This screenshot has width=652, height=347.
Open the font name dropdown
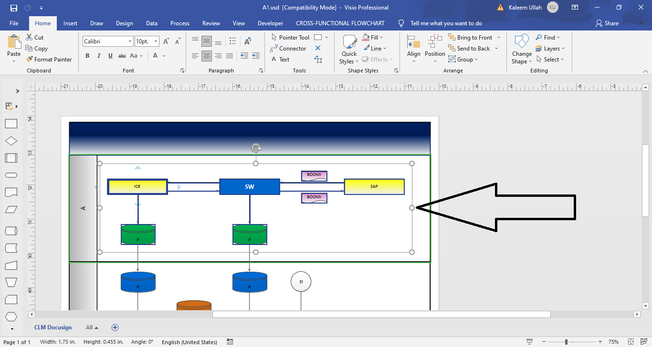tap(130, 41)
